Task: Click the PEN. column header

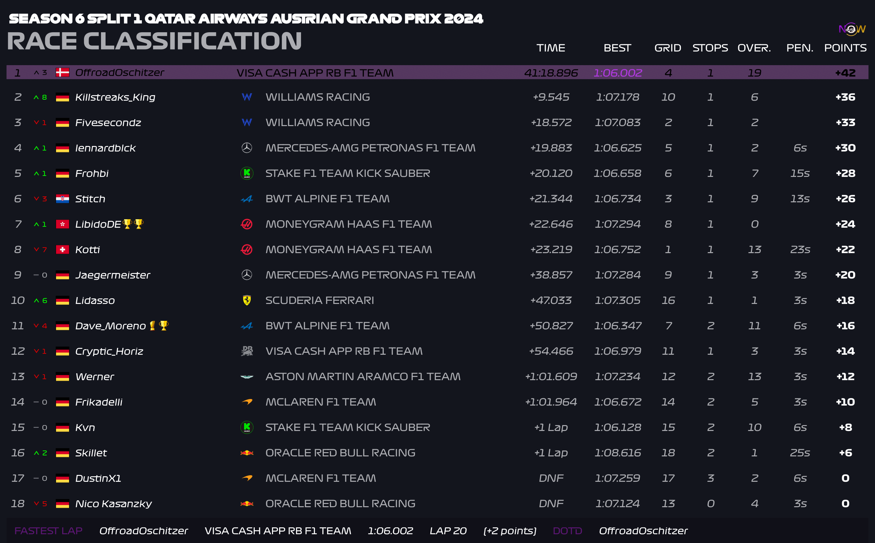Action: 800,48
